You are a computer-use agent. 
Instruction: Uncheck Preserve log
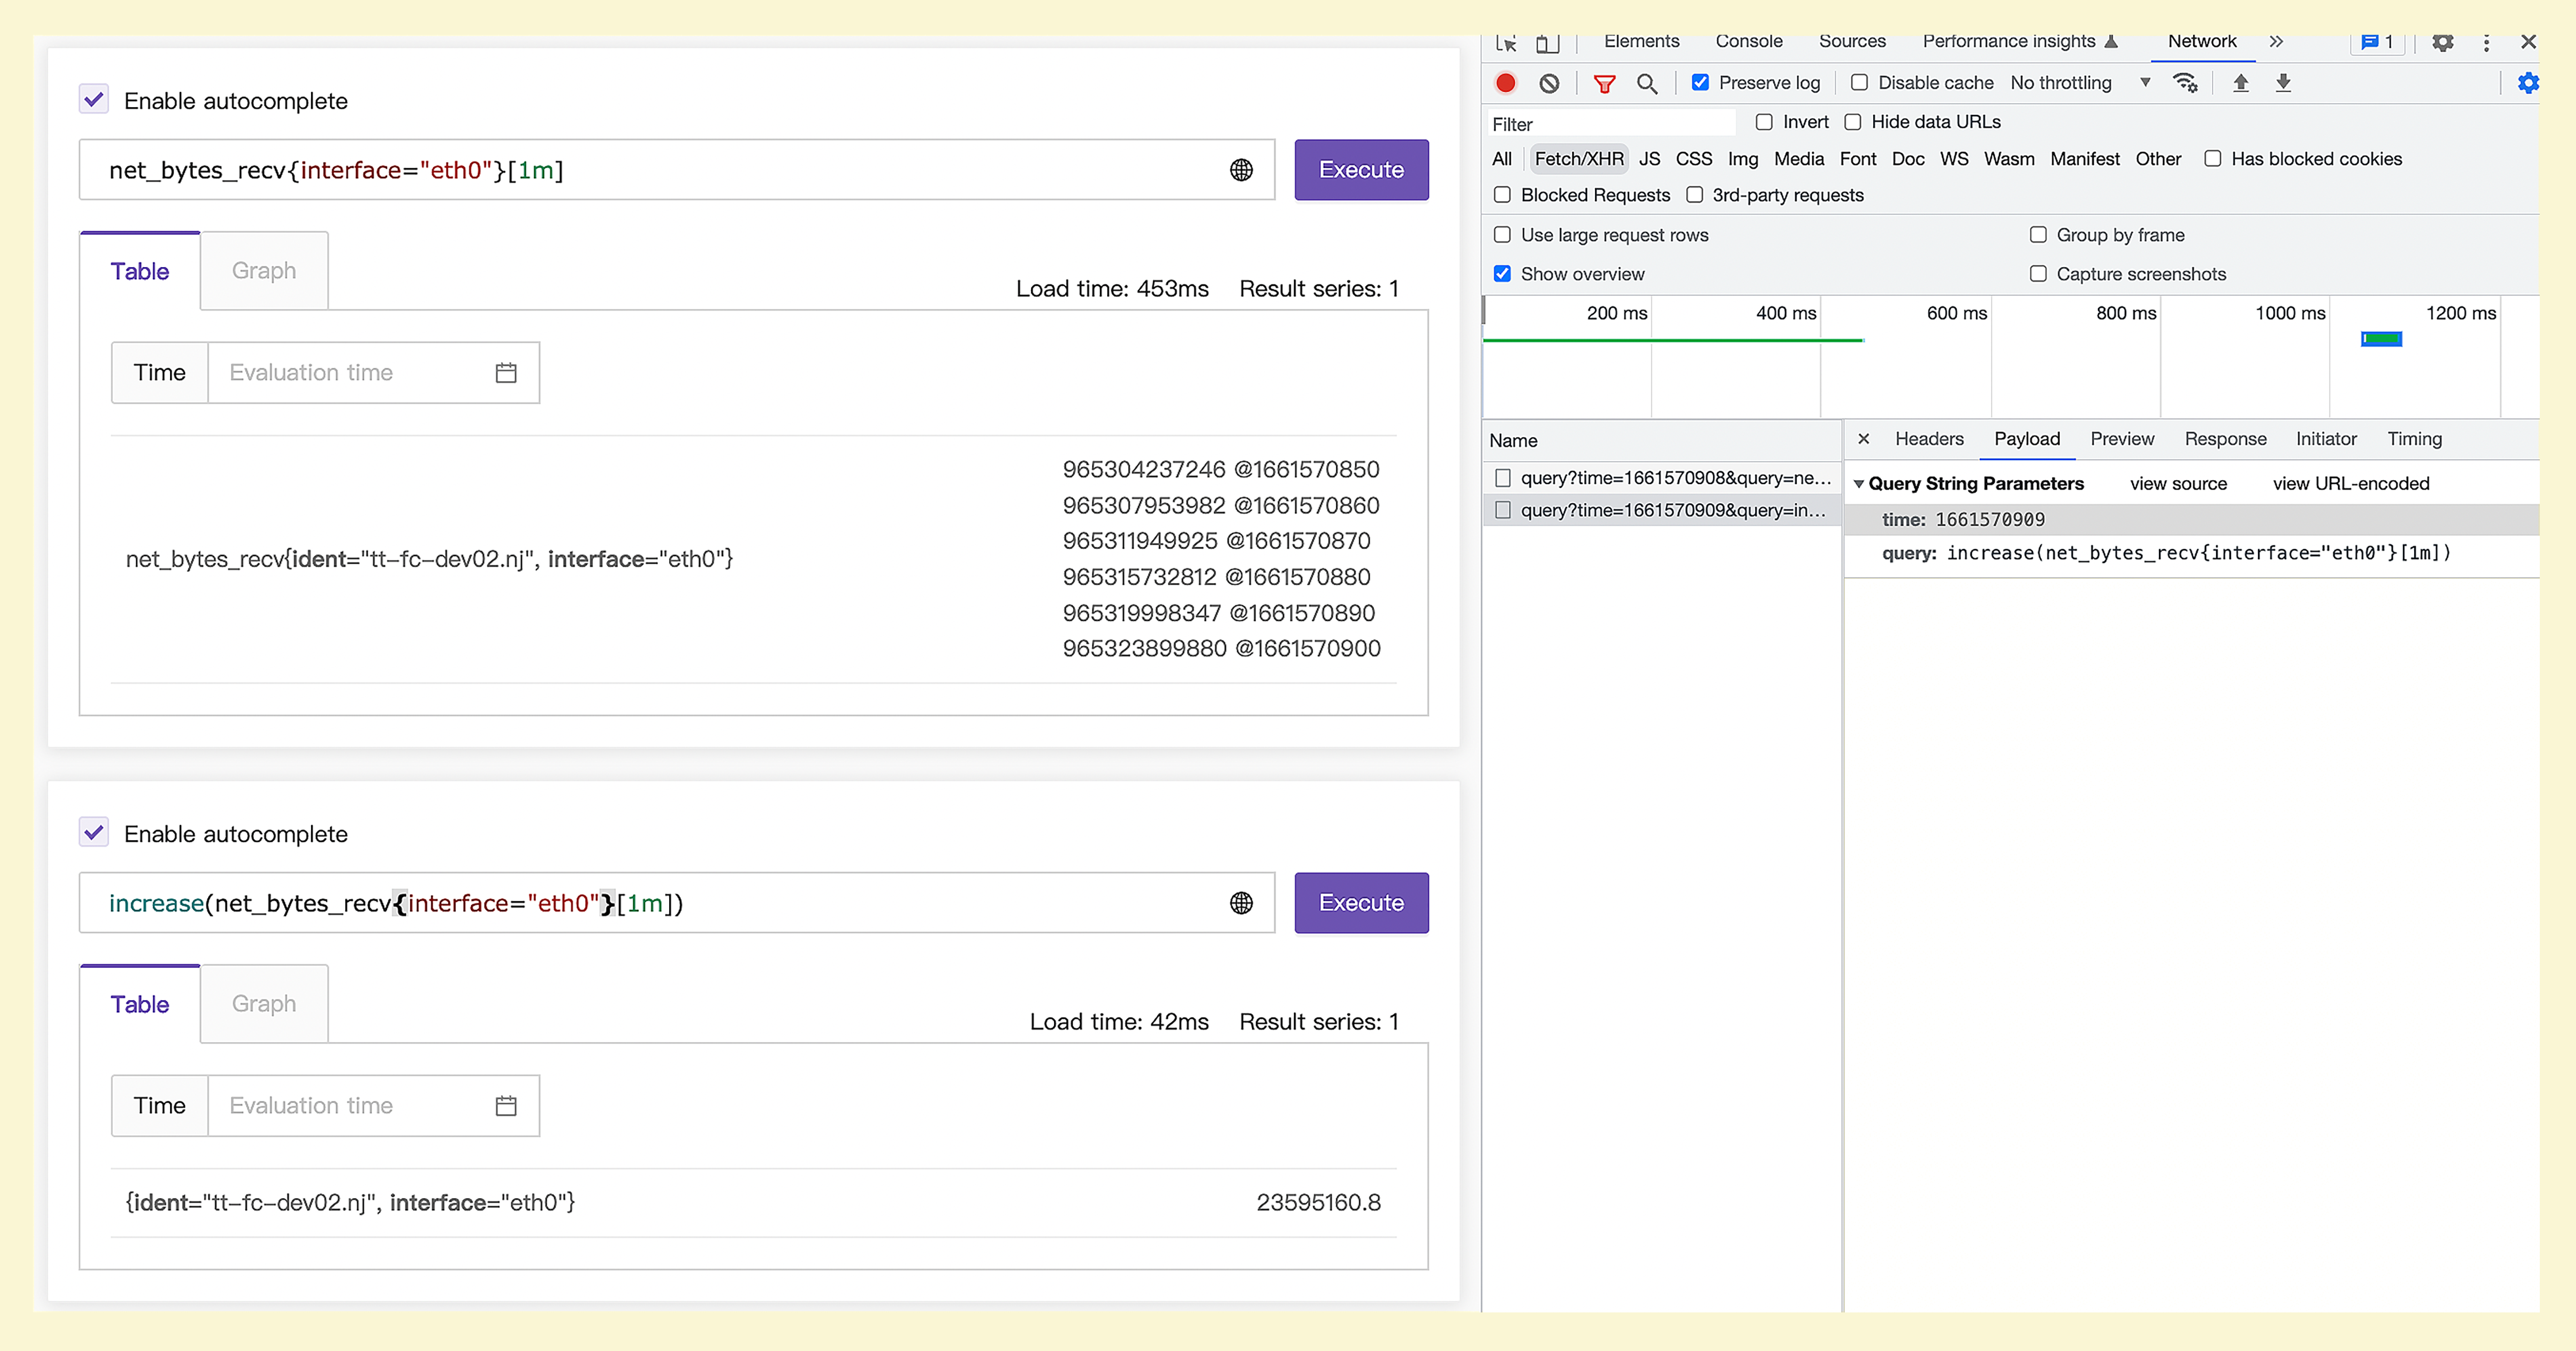(1700, 83)
